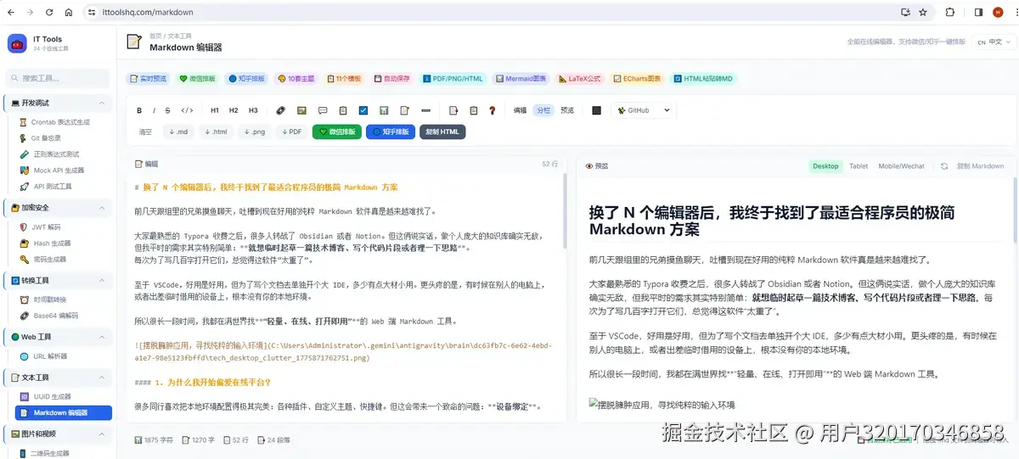Viewport: 1019px width, 459px height.
Task: Click the 清空 clear button
Action: pyautogui.click(x=145, y=132)
